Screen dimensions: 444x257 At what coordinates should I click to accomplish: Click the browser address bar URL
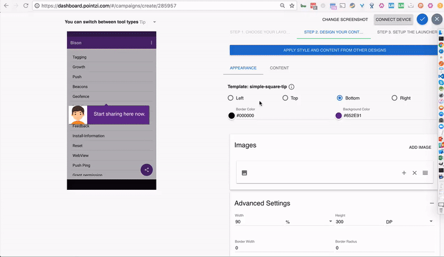click(109, 6)
